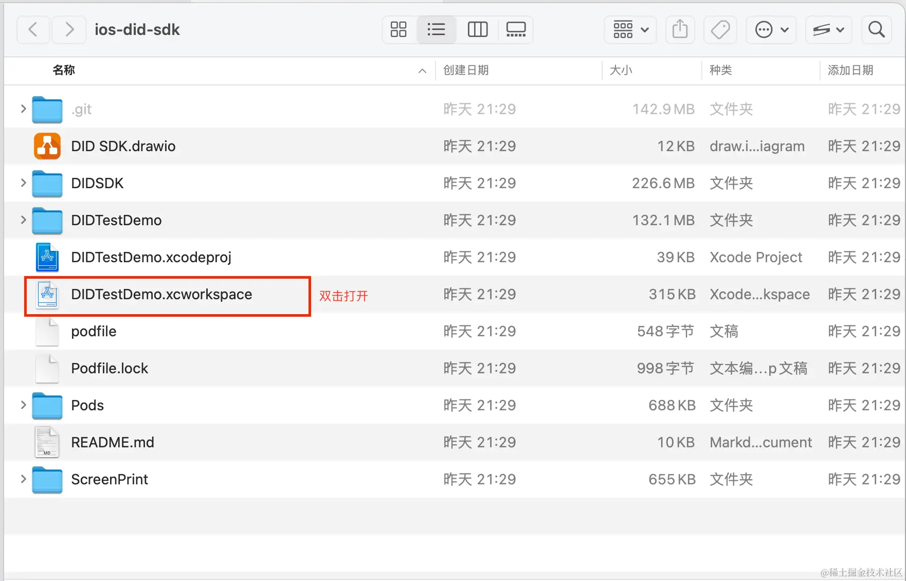
Task: Click the 10 KB size value
Action: 676,442
